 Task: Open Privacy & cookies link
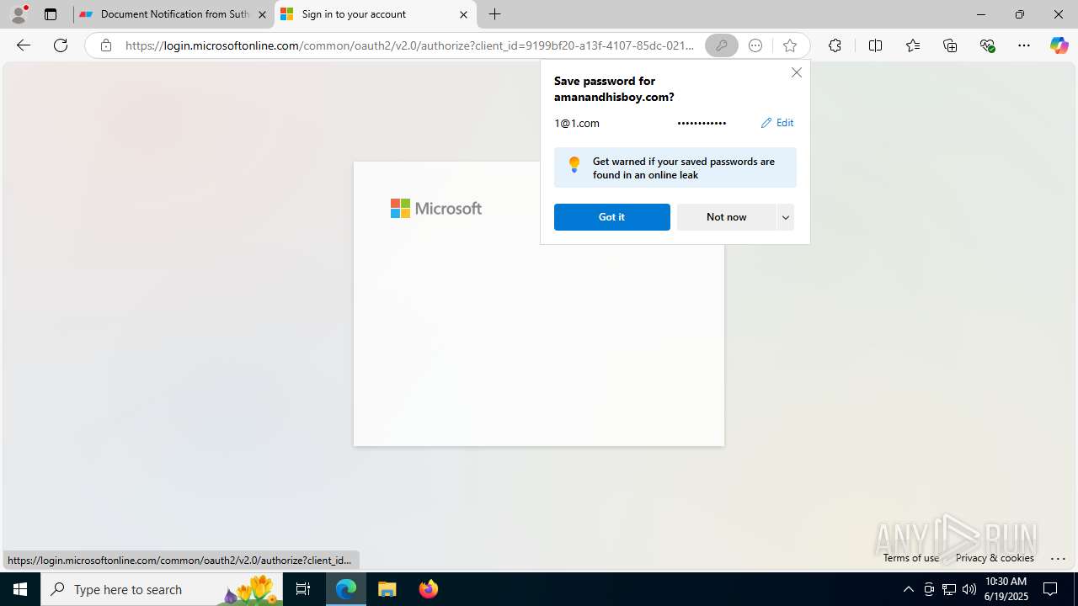(995, 557)
